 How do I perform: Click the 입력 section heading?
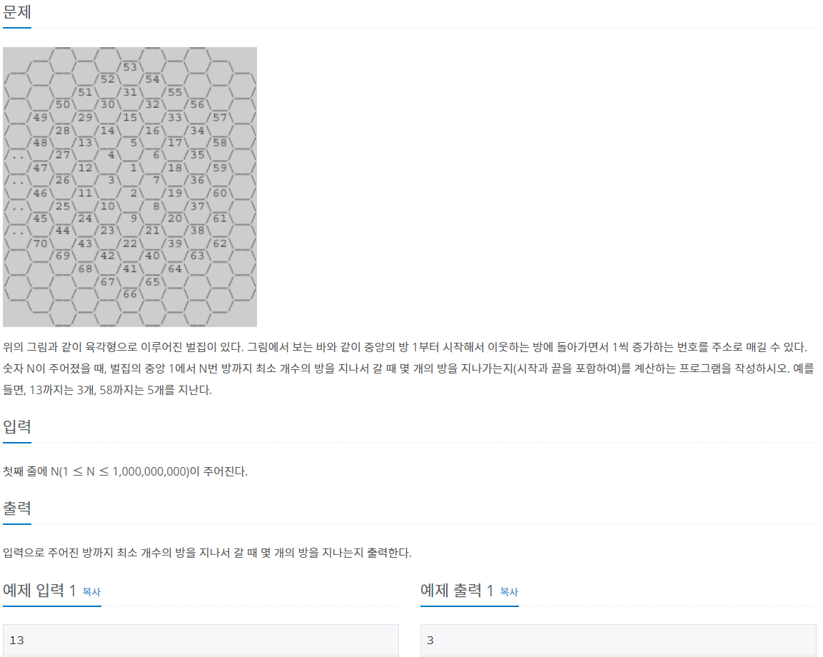17,426
